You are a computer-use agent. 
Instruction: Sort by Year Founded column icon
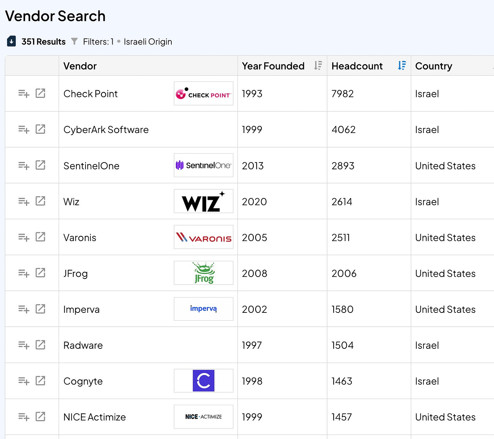click(x=318, y=65)
